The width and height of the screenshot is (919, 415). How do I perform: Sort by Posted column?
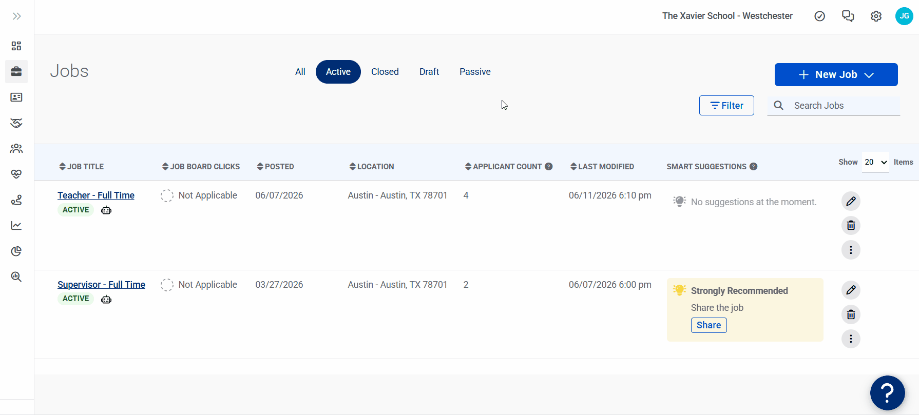point(275,167)
